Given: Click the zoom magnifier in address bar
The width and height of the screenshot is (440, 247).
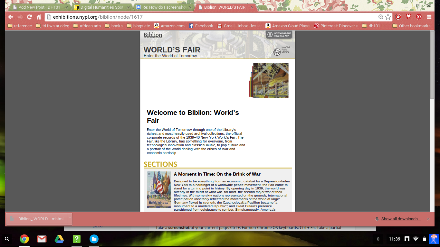Looking at the screenshot, I should coord(381,17).
